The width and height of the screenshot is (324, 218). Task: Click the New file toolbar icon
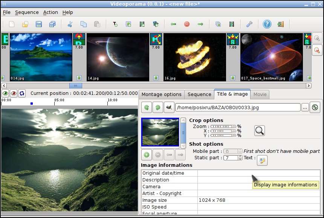12,24
